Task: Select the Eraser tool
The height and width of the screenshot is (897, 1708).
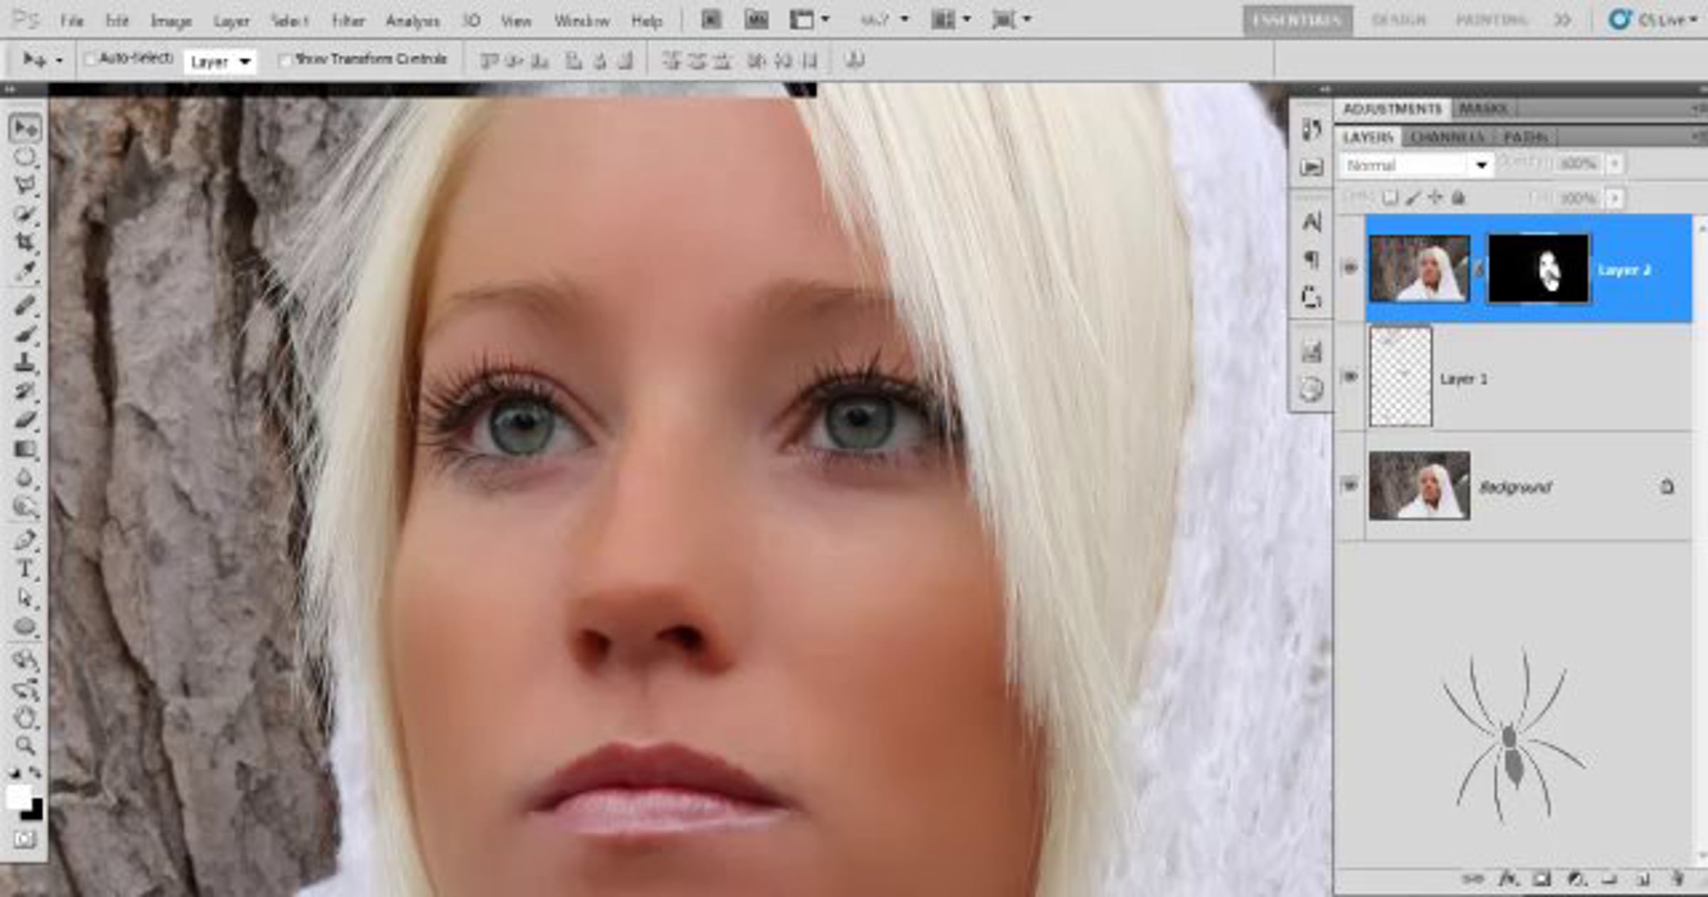Action: (25, 419)
